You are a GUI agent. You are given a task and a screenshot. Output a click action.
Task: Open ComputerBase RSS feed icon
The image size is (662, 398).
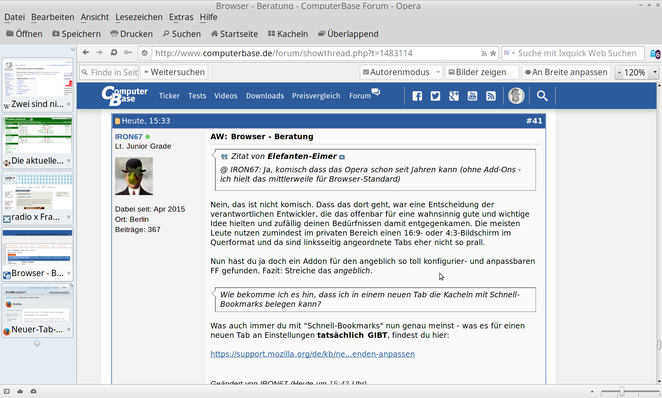(x=491, y=96)
